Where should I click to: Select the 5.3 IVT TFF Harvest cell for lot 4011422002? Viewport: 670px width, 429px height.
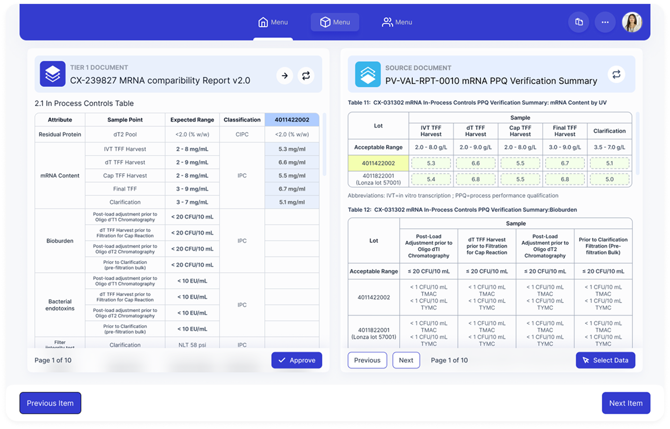[x=431, y=163]
